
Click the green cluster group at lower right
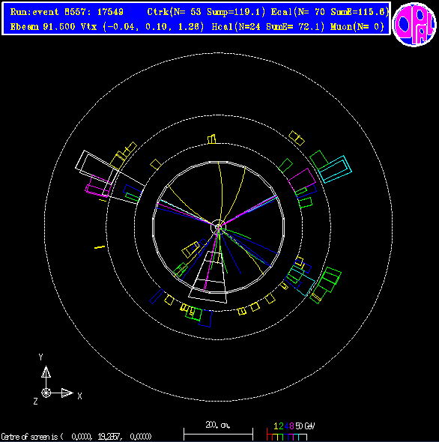[x=326, y=285]
